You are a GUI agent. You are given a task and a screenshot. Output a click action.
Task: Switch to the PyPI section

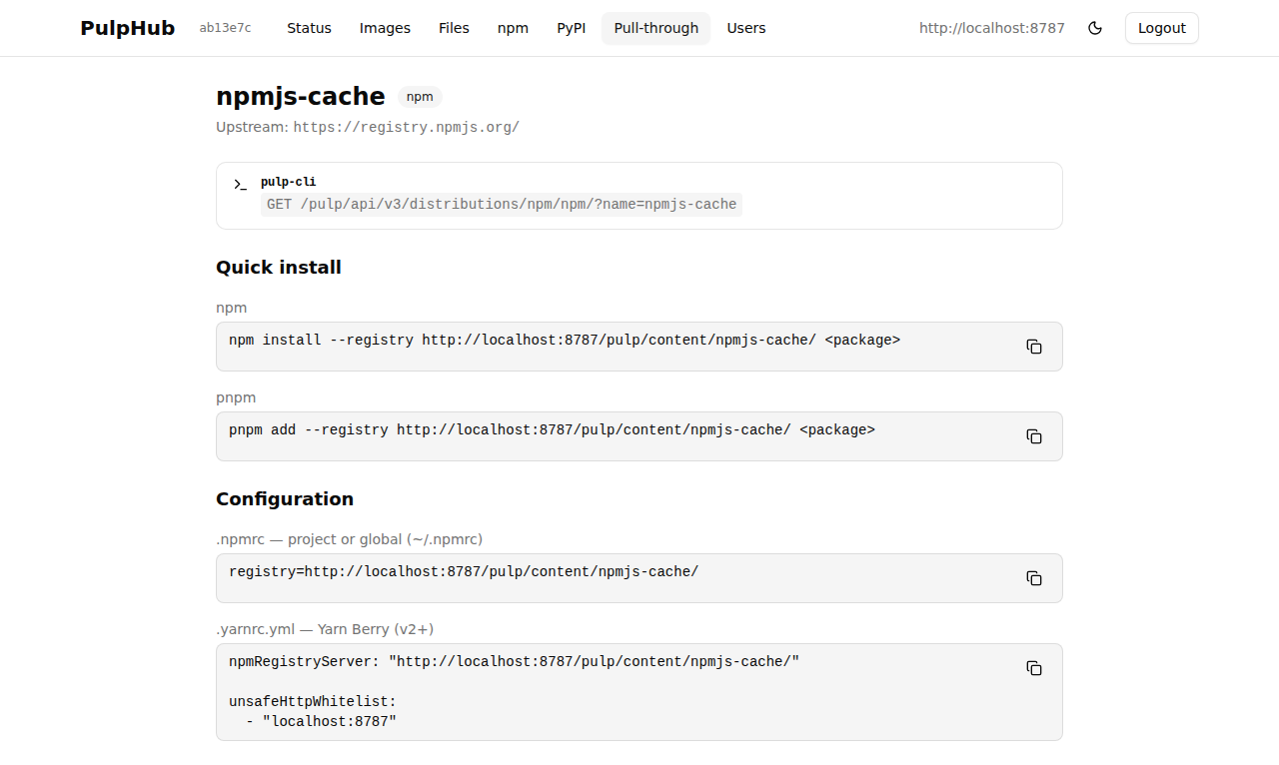click(x=572, y=28)
